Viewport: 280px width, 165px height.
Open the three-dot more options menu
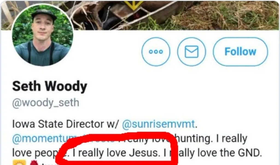click(156, 52)
